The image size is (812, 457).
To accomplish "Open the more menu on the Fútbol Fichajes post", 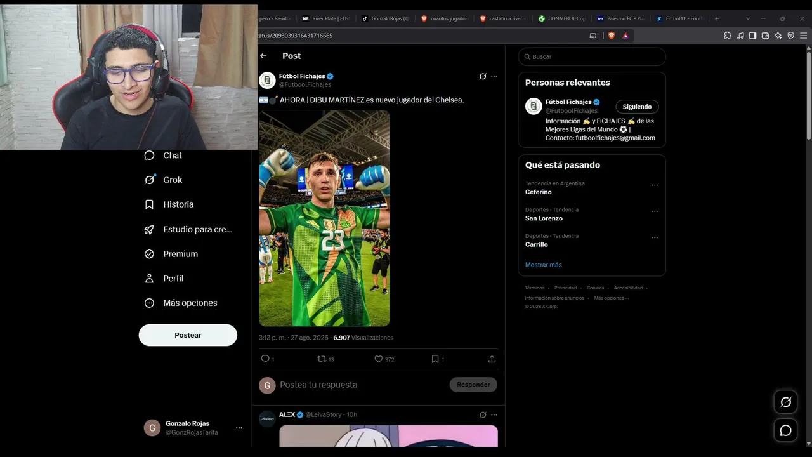I will 494,76.
